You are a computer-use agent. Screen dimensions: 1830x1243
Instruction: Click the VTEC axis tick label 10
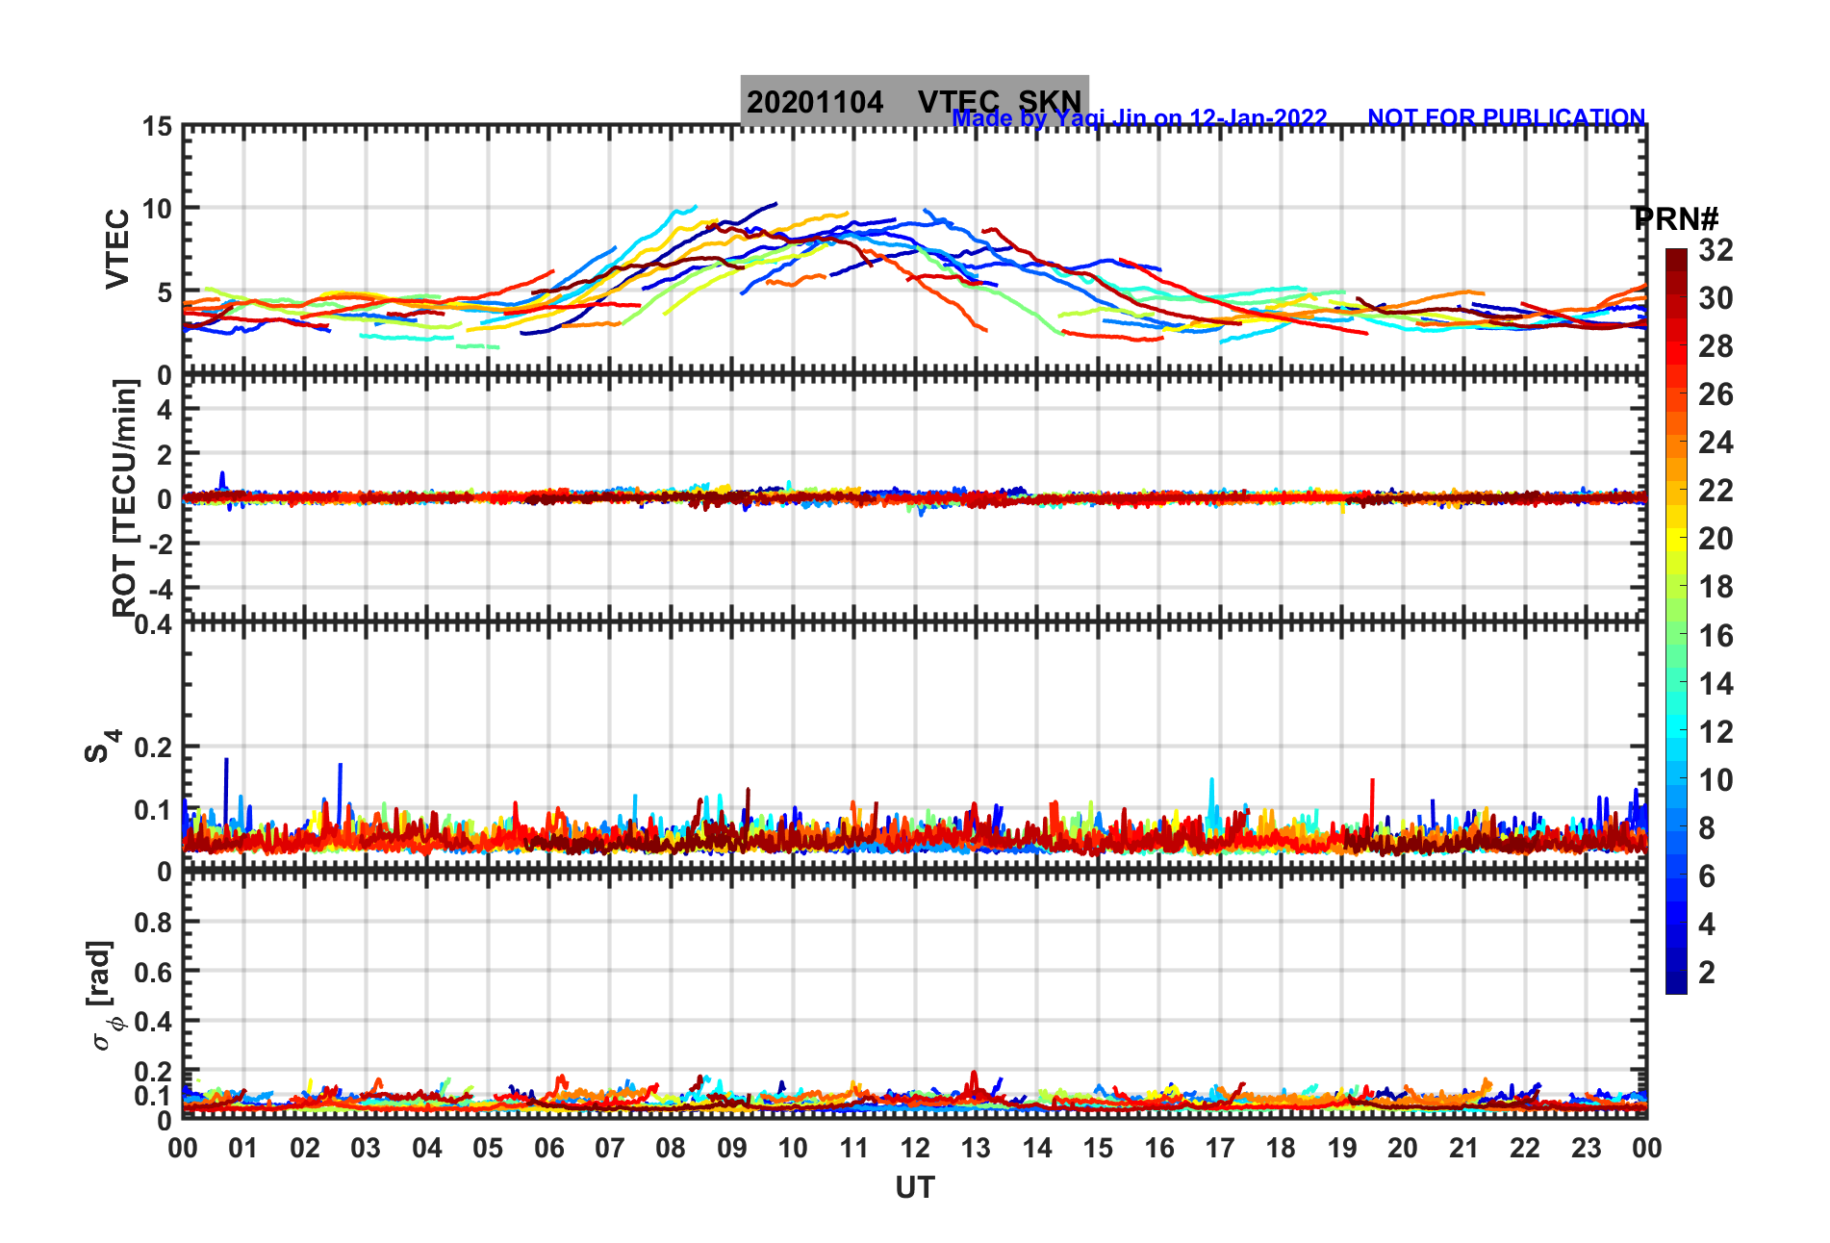[157, 209]
